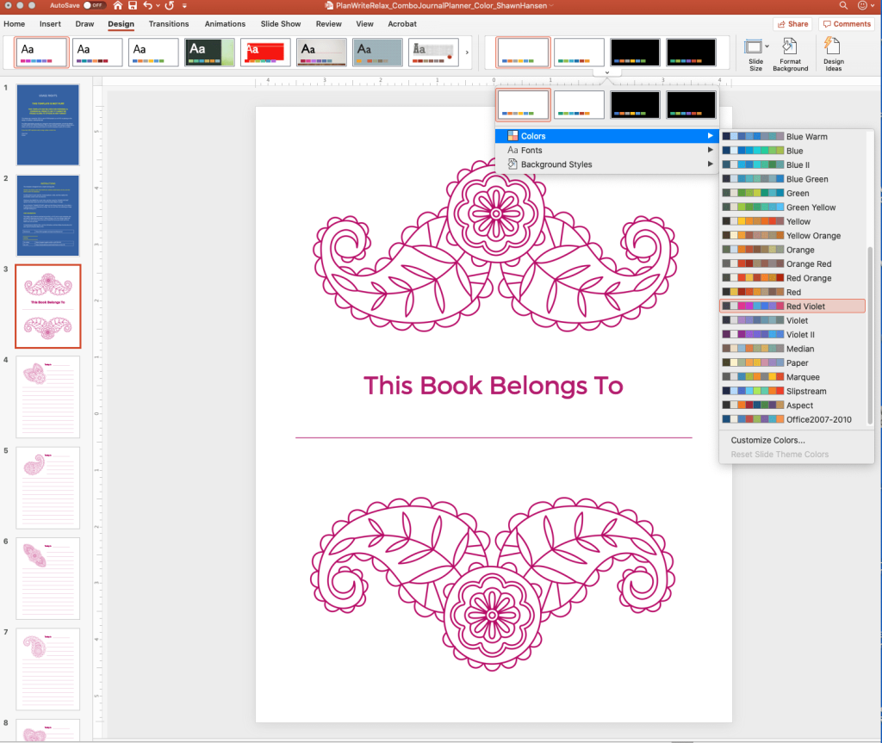Open the Acrobat tab
Viewport: 882px width, 743px height.
coord(402,23)
